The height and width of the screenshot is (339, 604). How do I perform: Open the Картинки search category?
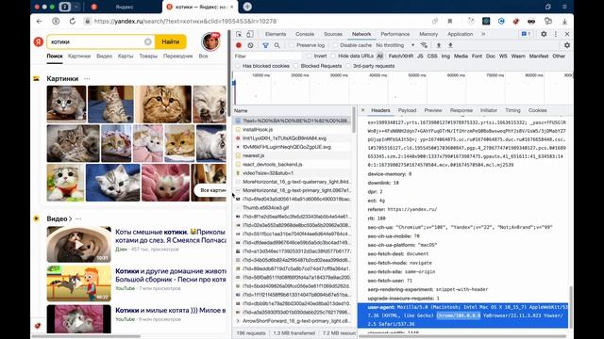[79, 56]
